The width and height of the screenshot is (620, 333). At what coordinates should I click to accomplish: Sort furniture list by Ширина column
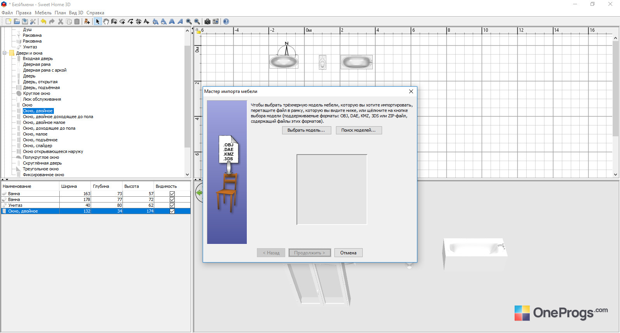click(x=75, y=186)
